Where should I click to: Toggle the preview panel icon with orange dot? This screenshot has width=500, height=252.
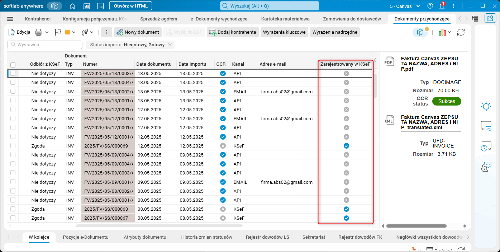(x=420, y=32)
